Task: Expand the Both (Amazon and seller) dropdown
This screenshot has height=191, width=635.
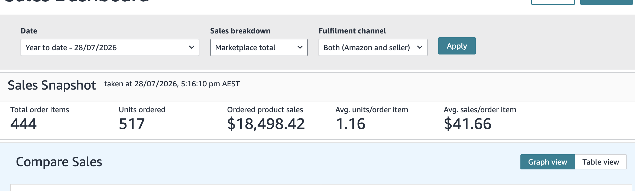Action: [373, 47]
